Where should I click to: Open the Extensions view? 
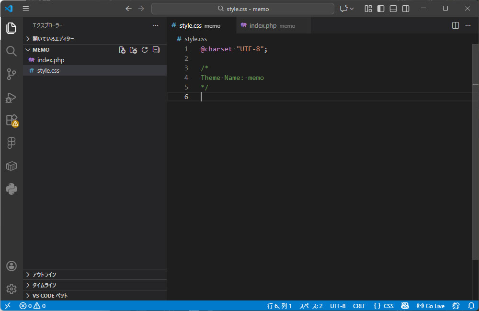11,120
